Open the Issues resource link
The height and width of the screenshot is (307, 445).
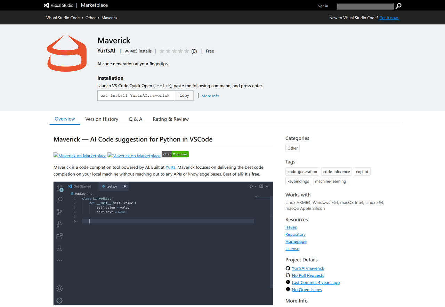(291, 227)
